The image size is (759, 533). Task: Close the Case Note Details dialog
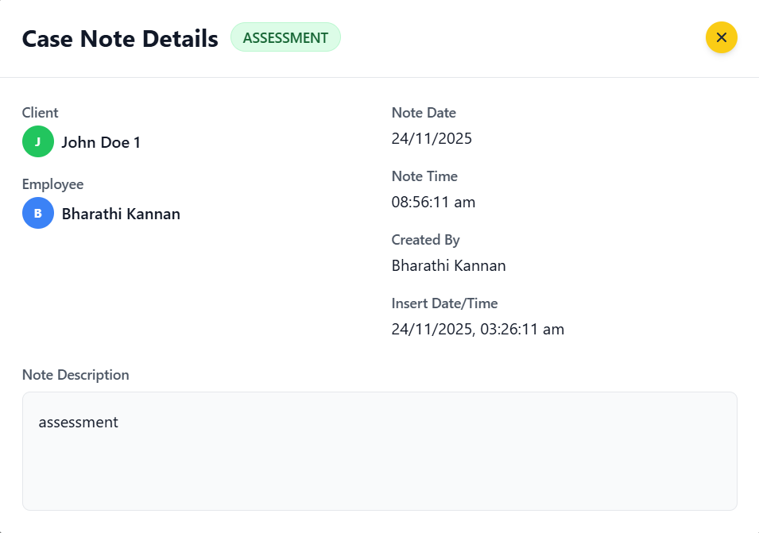point(721,37)
